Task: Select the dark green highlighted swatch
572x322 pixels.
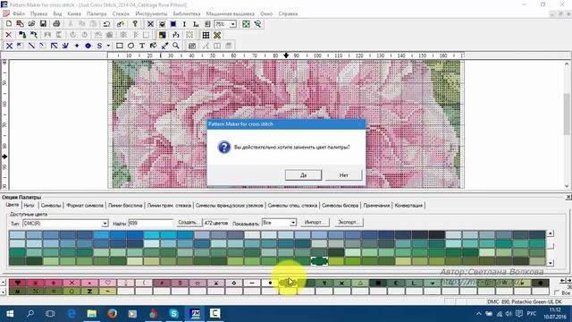Action: [319, 261]
